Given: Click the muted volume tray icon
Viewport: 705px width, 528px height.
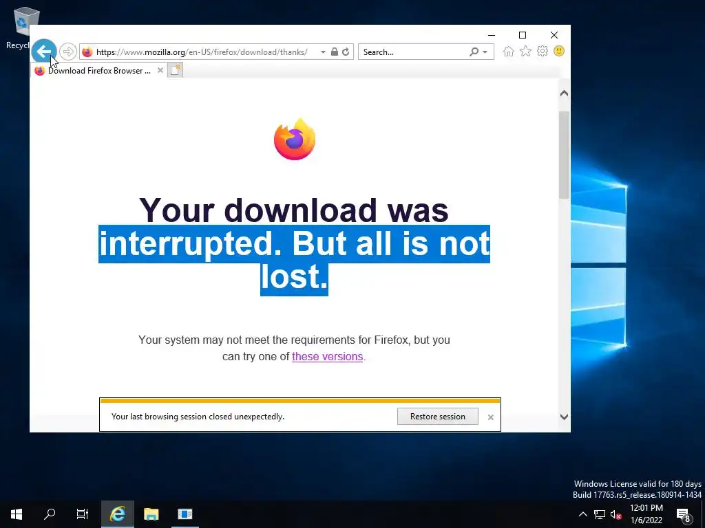Looking at the screenshot, I should pos(616,514).
